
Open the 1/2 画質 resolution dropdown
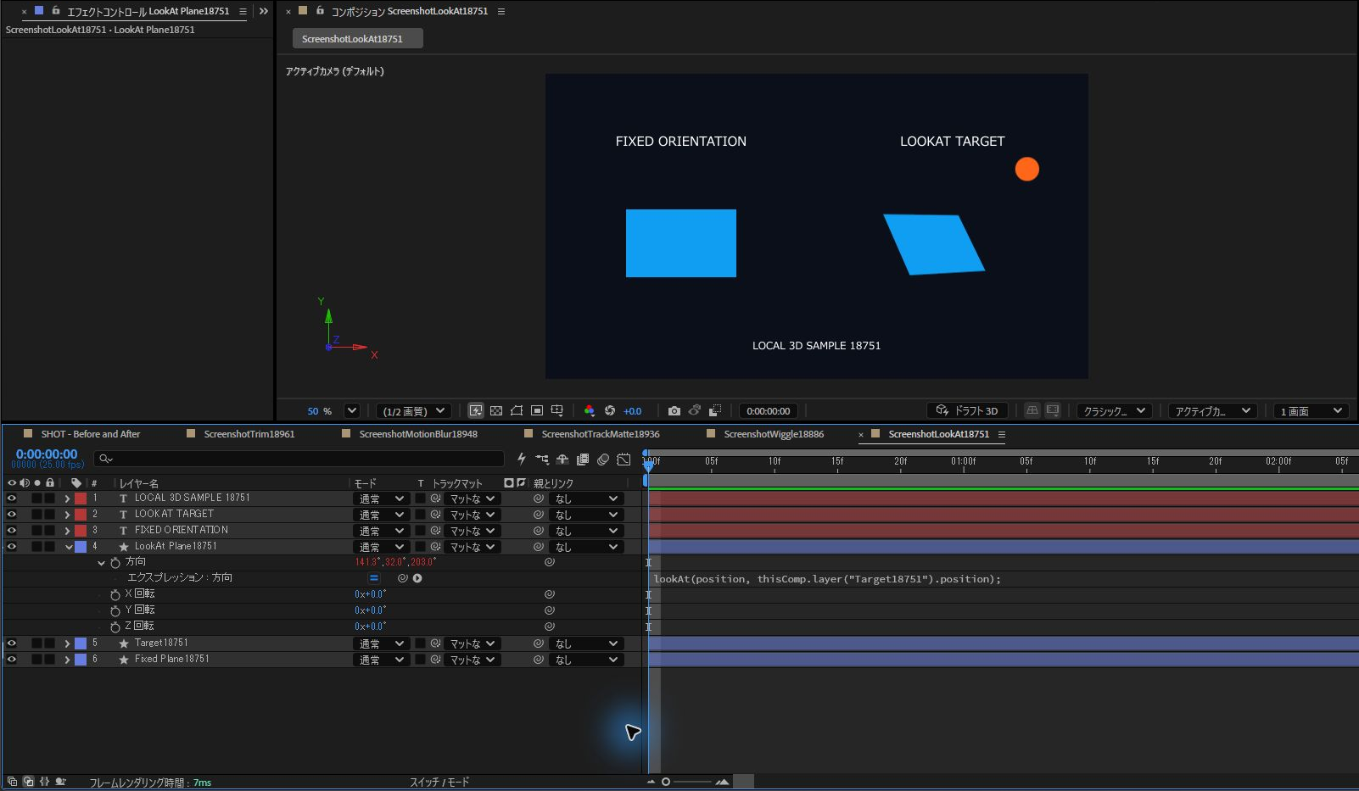click(413, 410)
